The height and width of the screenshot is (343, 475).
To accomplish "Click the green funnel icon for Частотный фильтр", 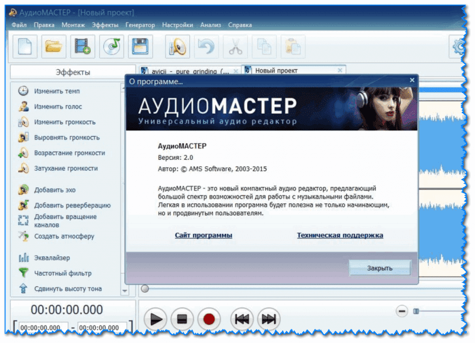I will 23,273.
